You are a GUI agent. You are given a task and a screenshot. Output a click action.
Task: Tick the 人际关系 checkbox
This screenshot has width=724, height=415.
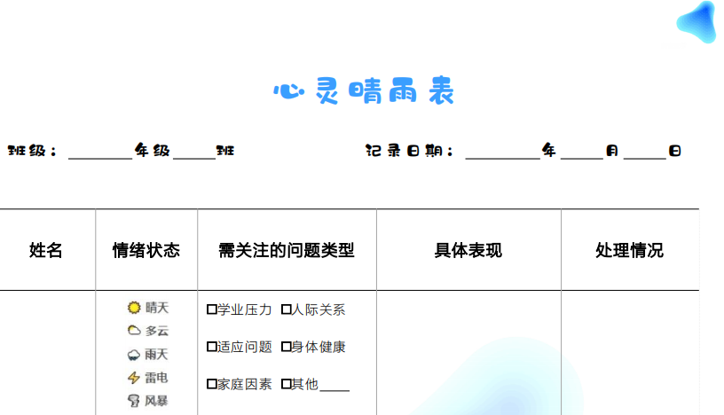pos(287,309)
